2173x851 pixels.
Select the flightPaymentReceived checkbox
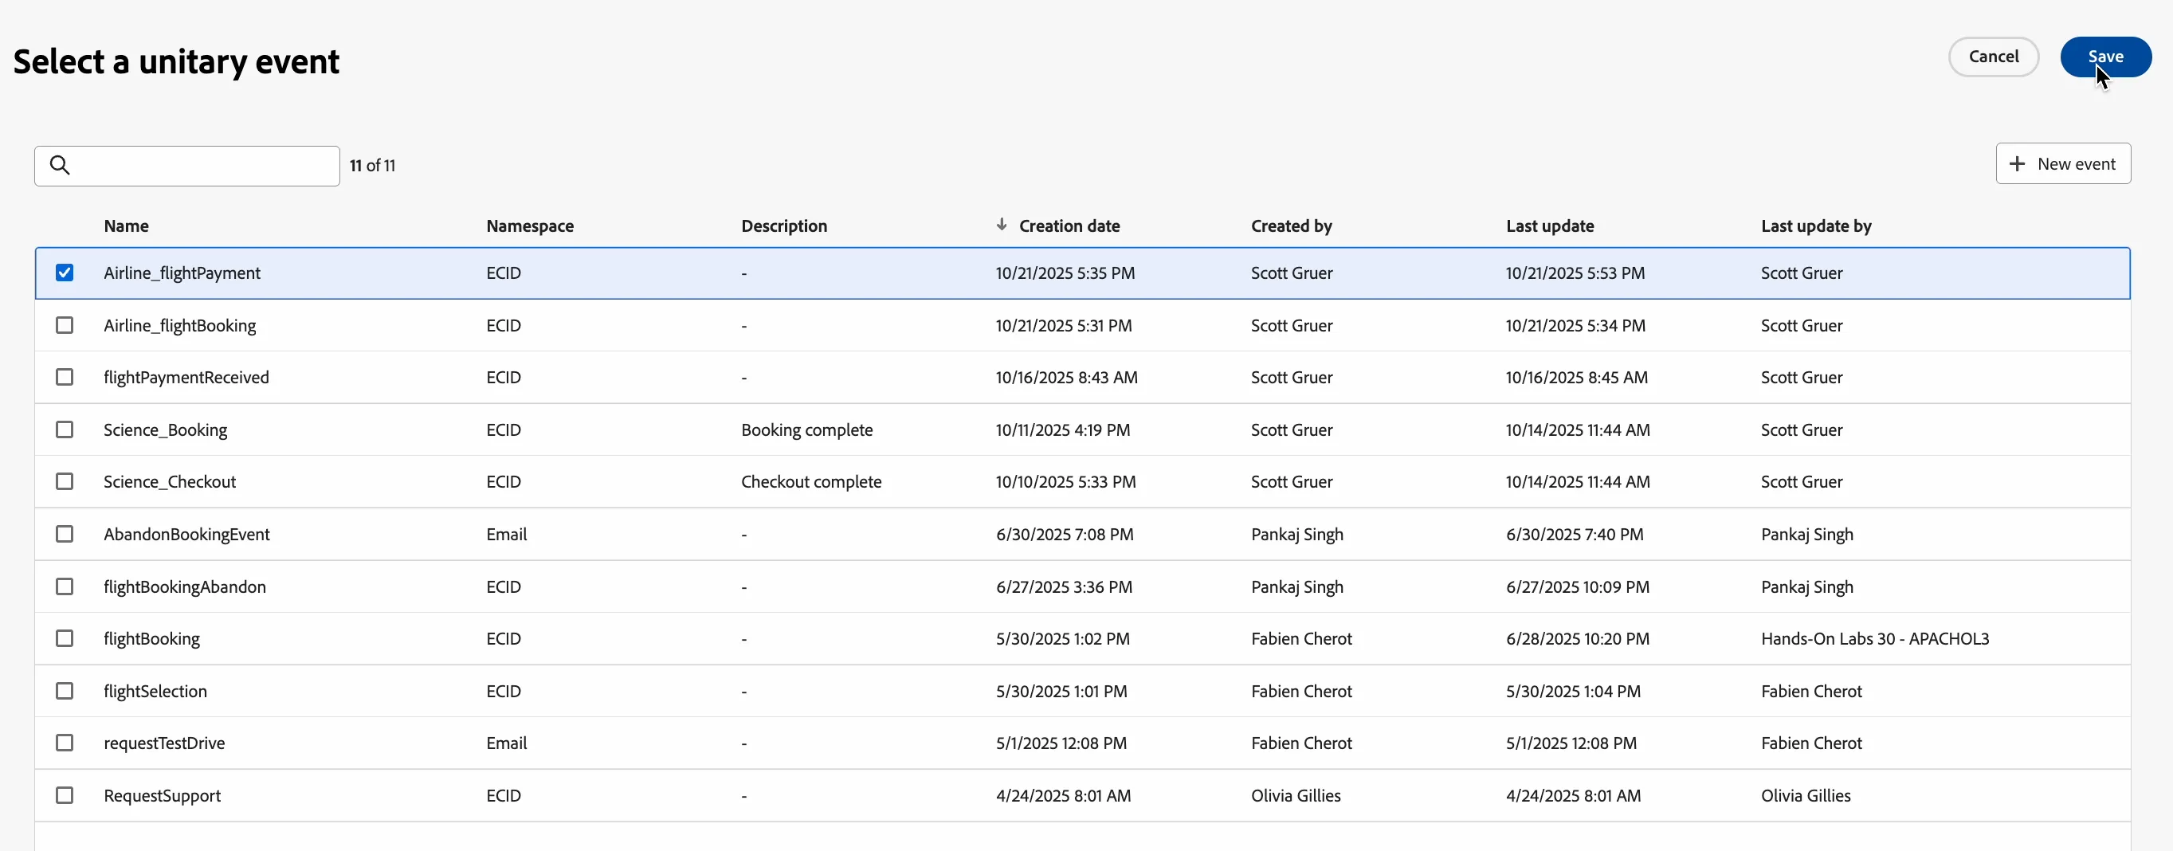coord(64,377)
